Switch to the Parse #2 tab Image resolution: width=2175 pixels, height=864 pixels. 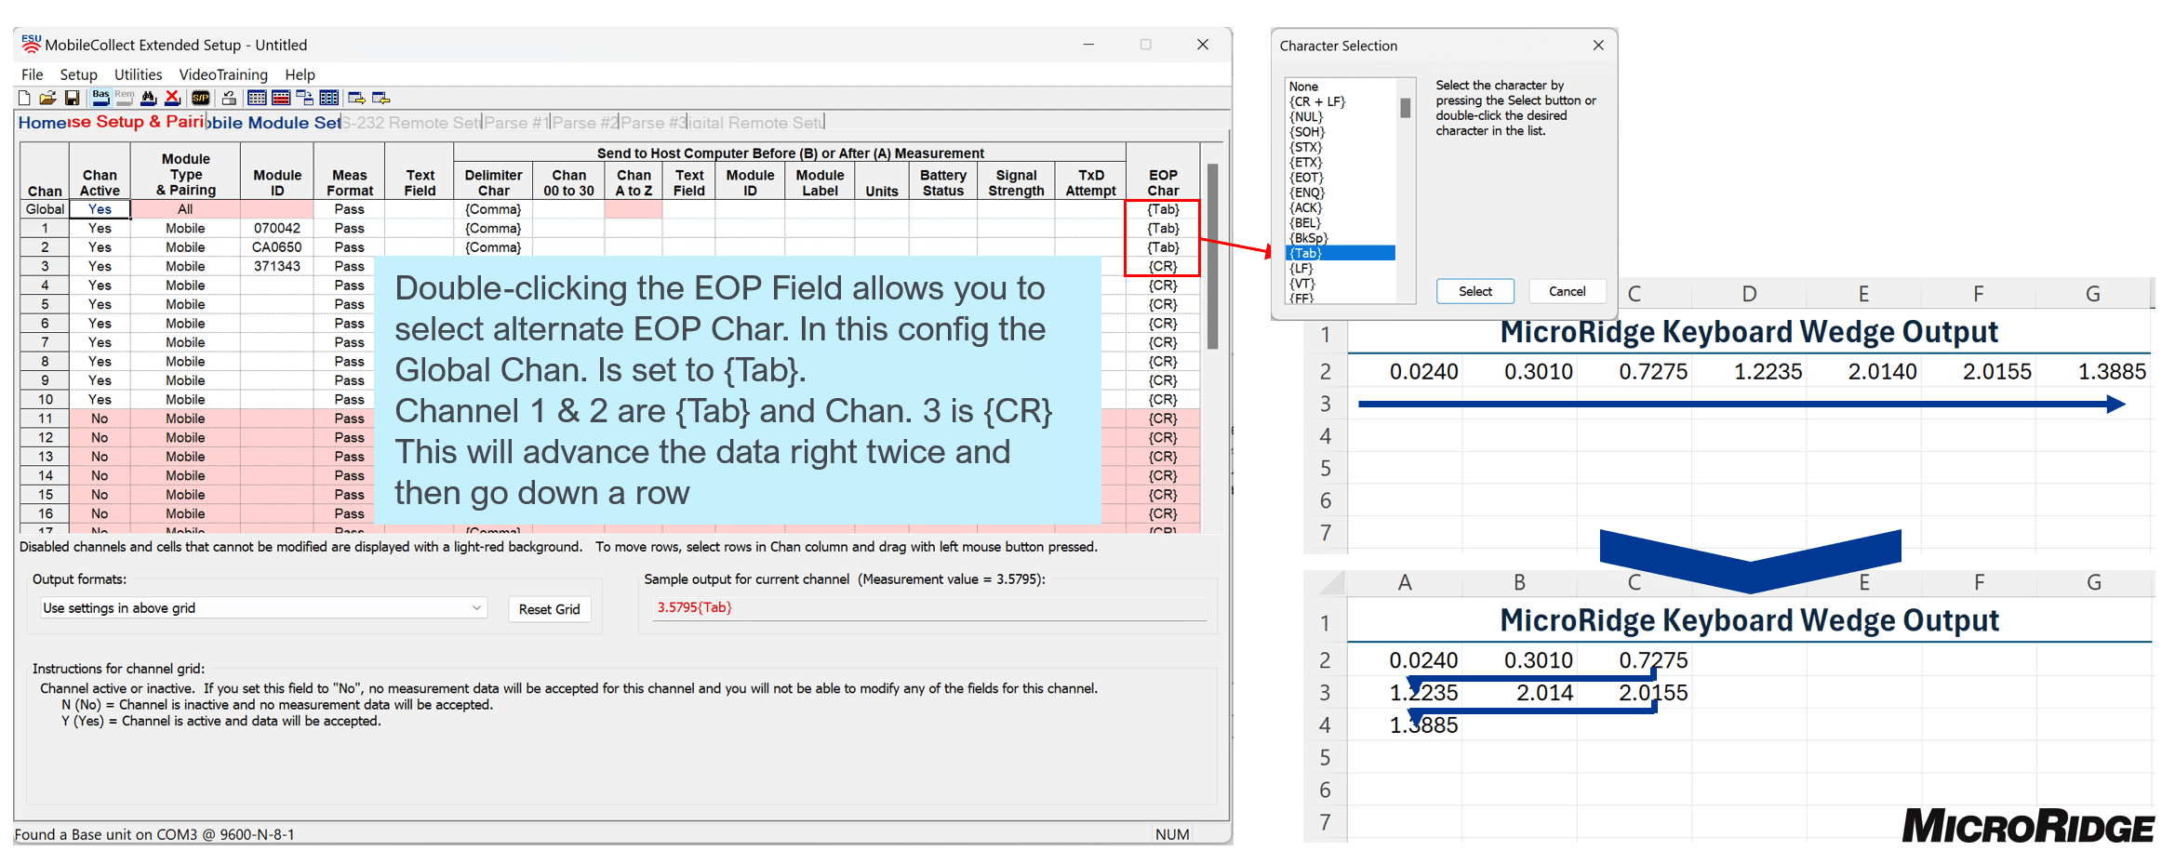(584, 122)
